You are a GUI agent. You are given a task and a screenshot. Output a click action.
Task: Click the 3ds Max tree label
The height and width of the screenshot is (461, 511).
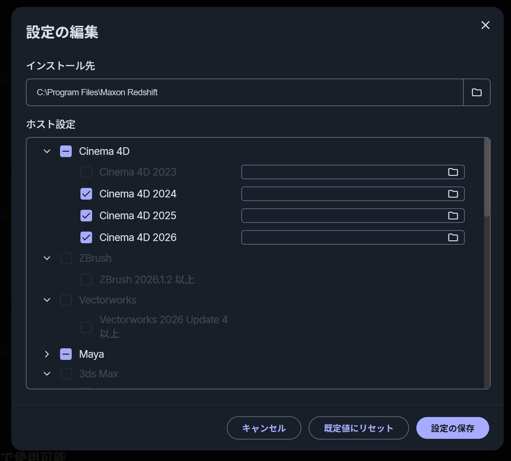pyautogui.click(x=99, y=374)
